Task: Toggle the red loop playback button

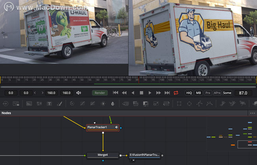Action: 176,93
